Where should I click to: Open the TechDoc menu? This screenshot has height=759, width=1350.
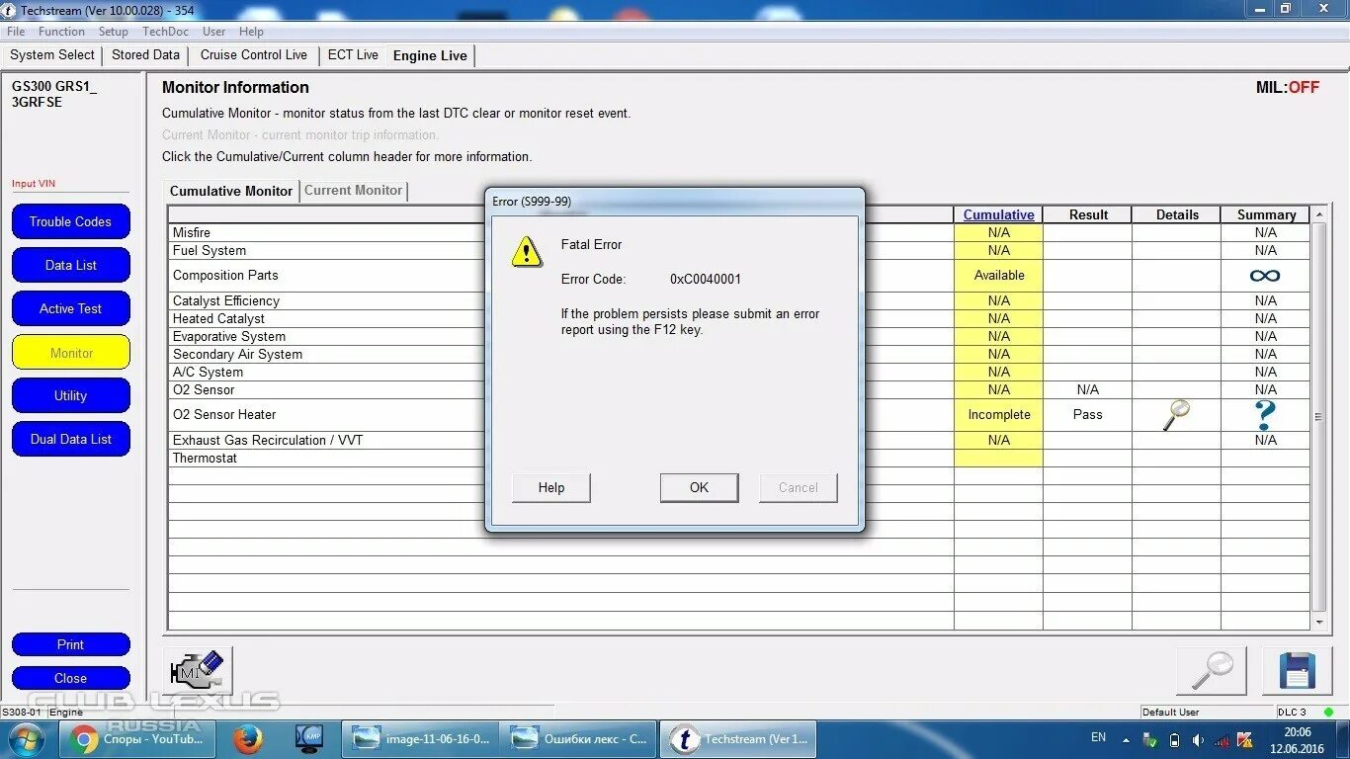coord(166,32)
